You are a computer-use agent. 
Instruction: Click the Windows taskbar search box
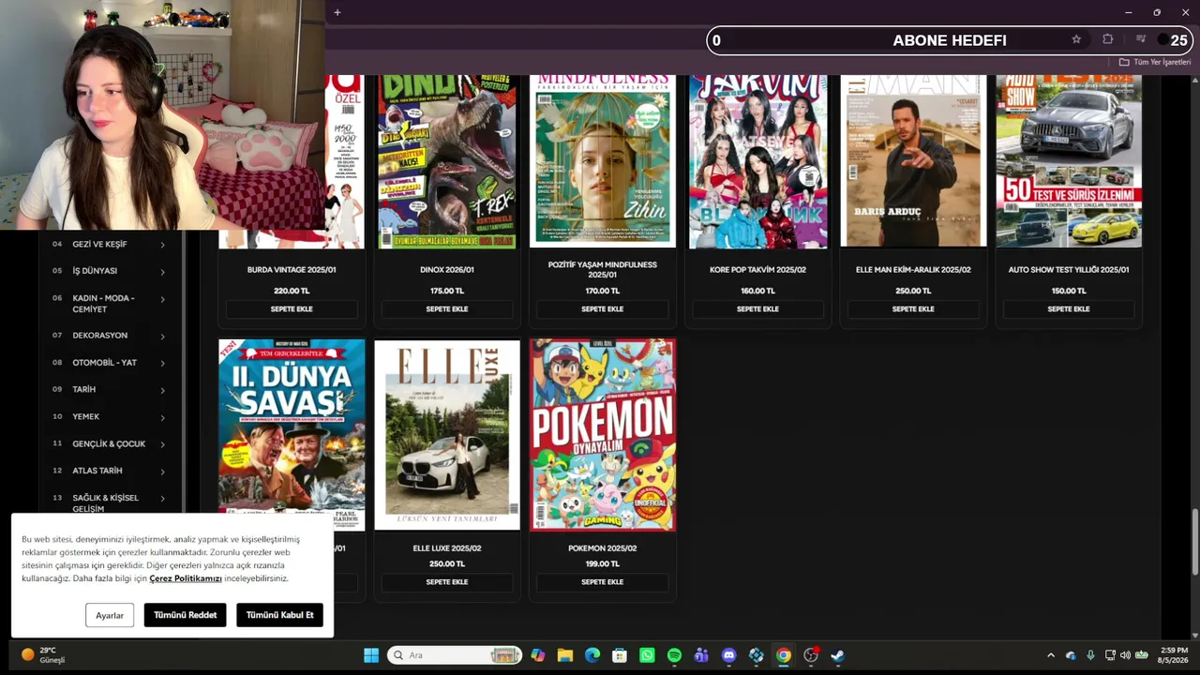[455, 655]
